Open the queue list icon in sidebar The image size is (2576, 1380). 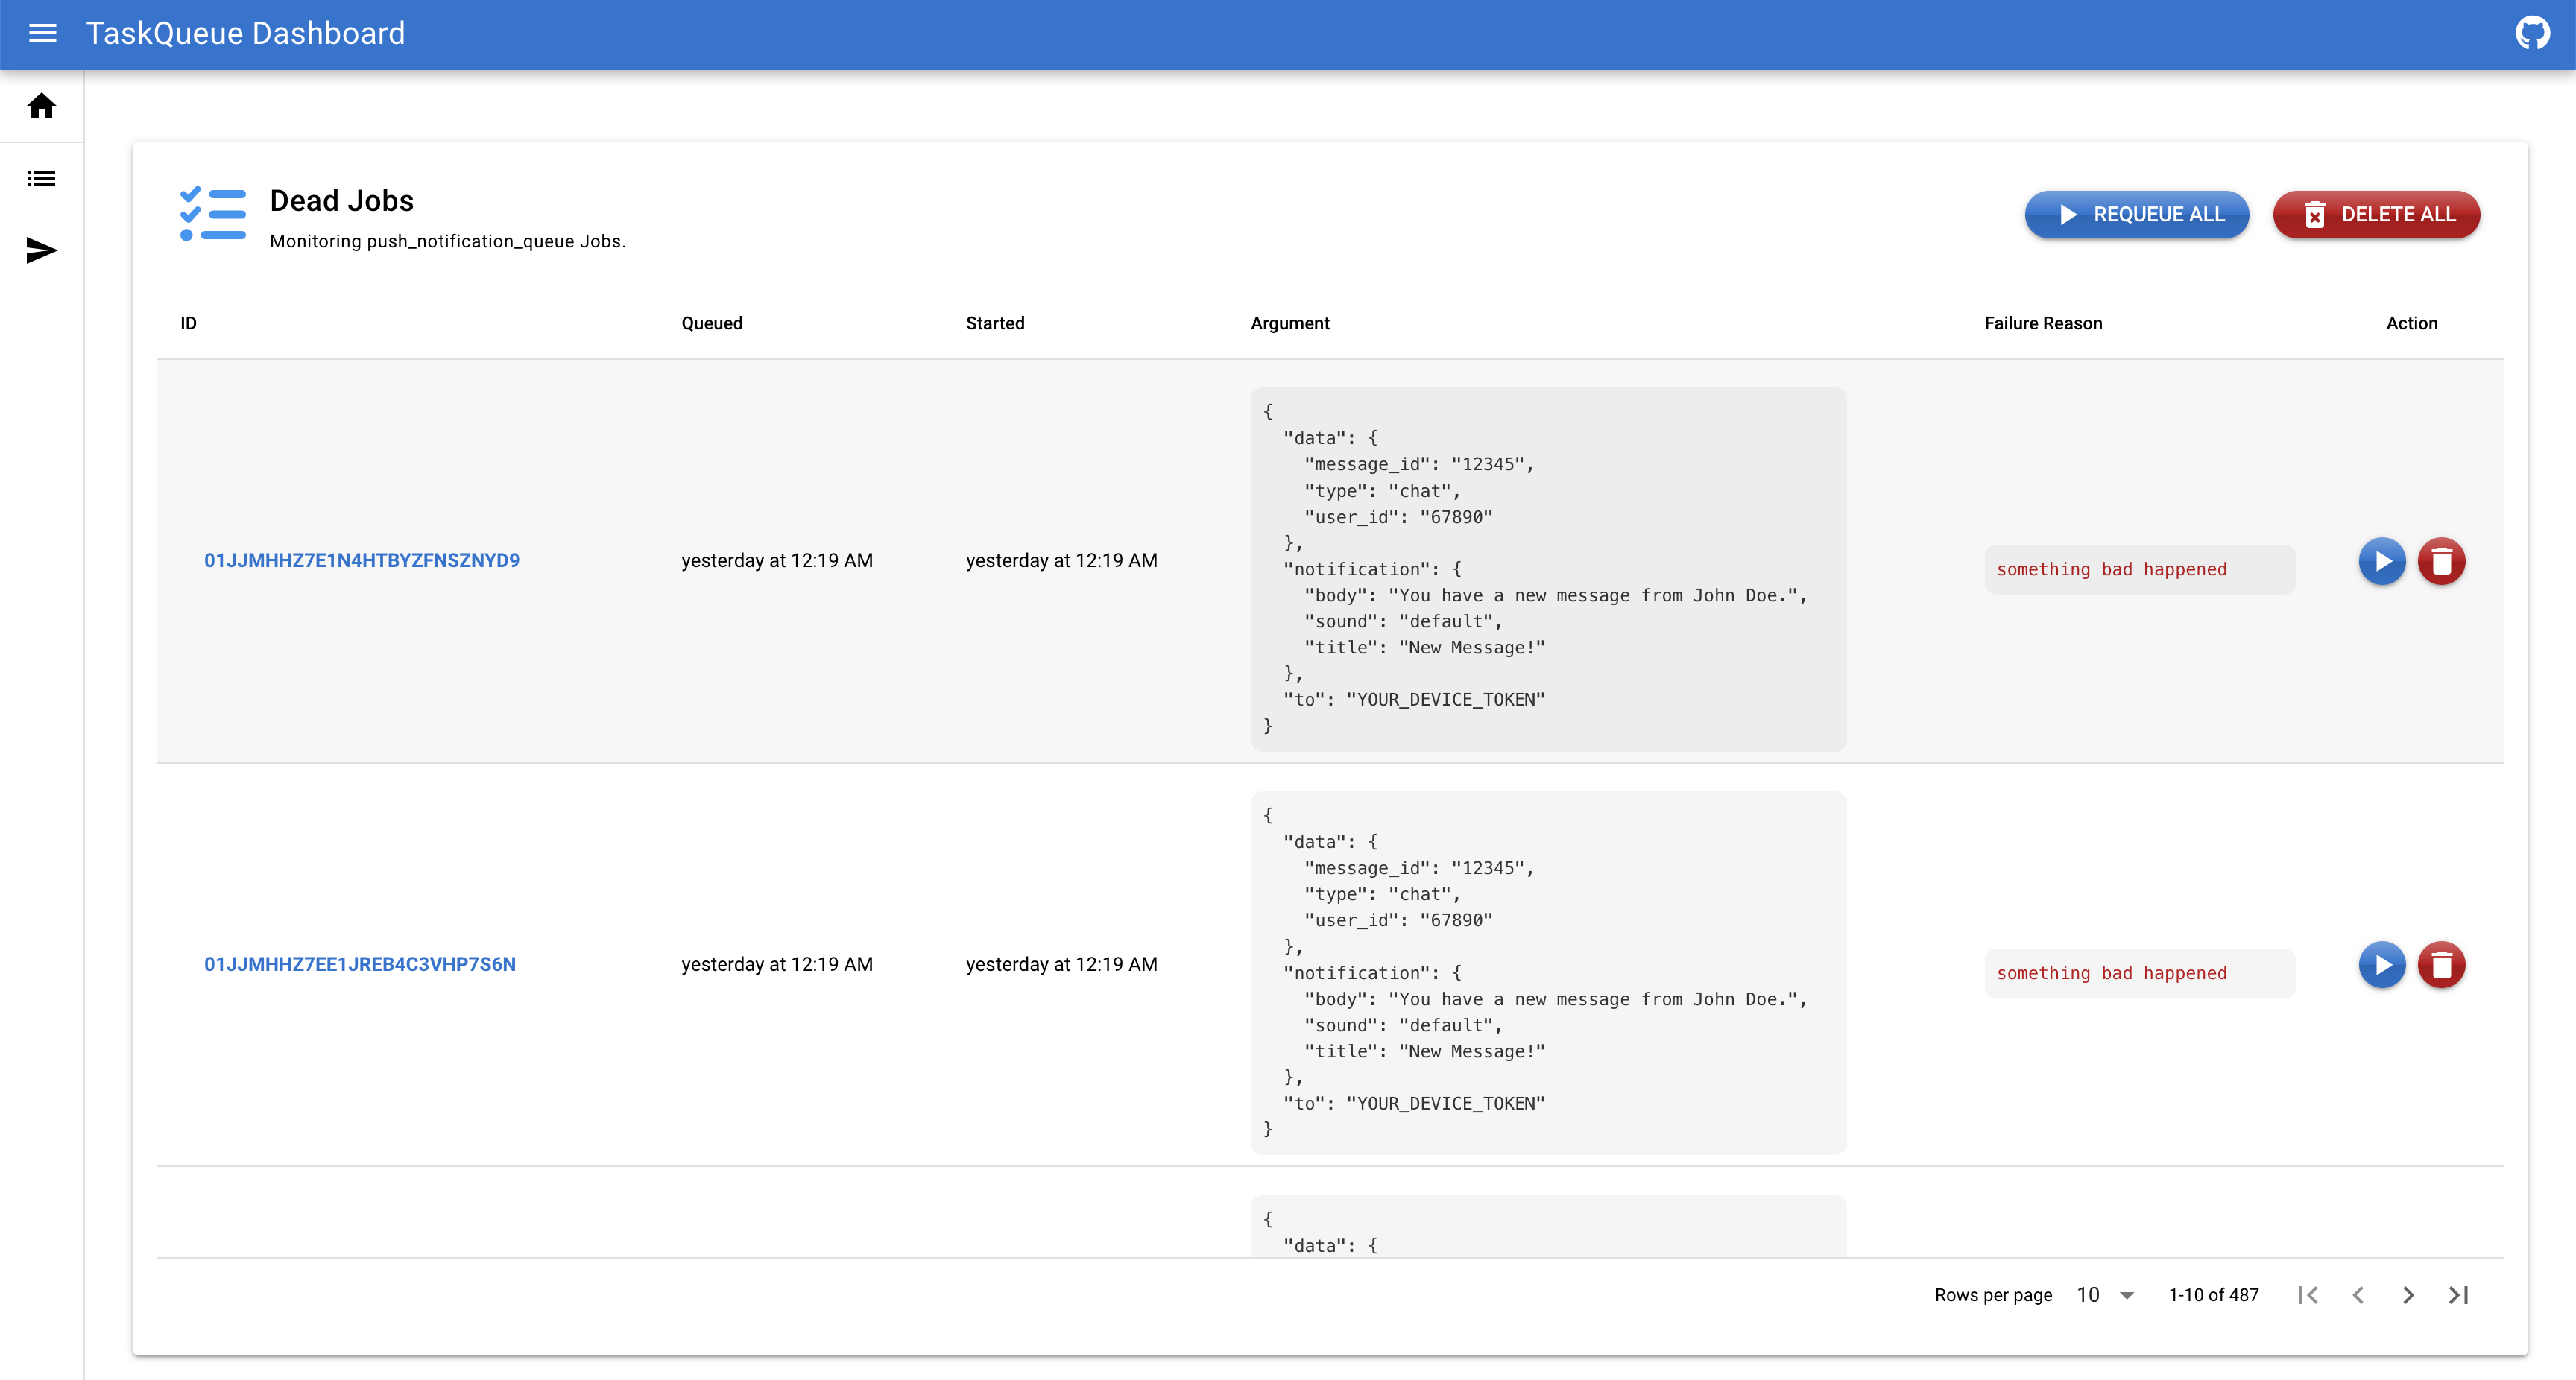click(41, 177)
